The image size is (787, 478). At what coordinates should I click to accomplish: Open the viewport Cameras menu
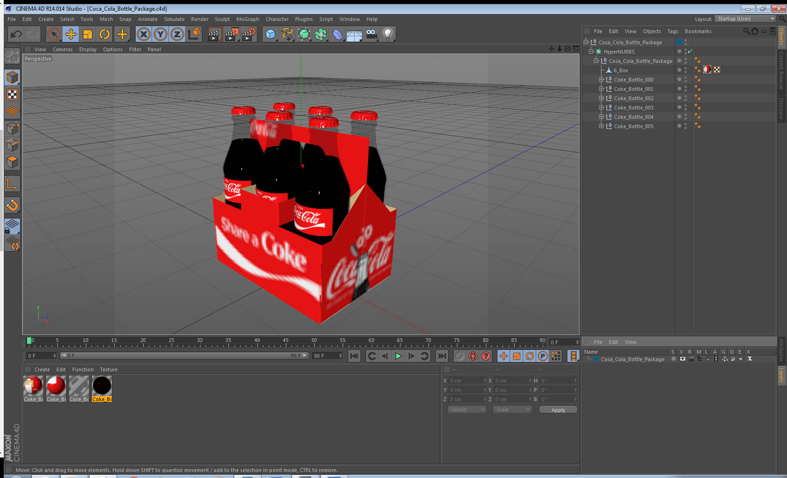coord(62,49)
